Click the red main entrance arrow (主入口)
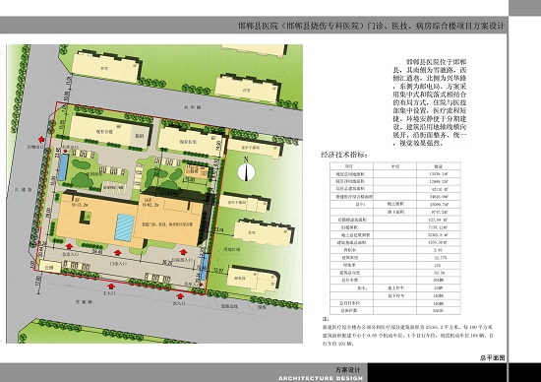Image resolution: width=541 pixels, height=382 pixels. [111, 286]
